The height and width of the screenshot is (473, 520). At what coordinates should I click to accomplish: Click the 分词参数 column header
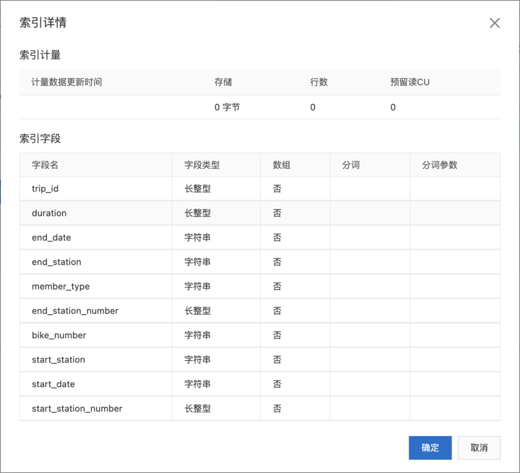(x=440, y=165)
